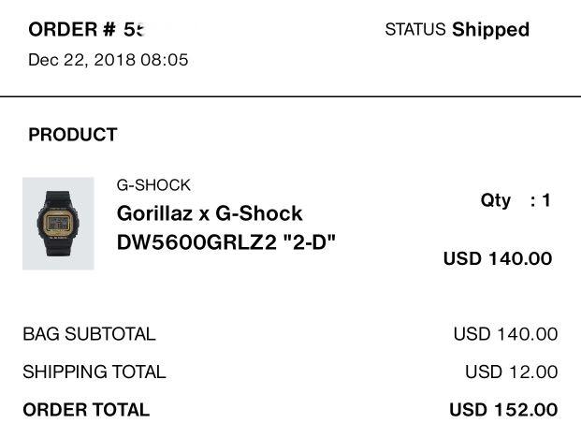Tap the USD 152.00 order total
581x438 pixels.
coord(503,410)
